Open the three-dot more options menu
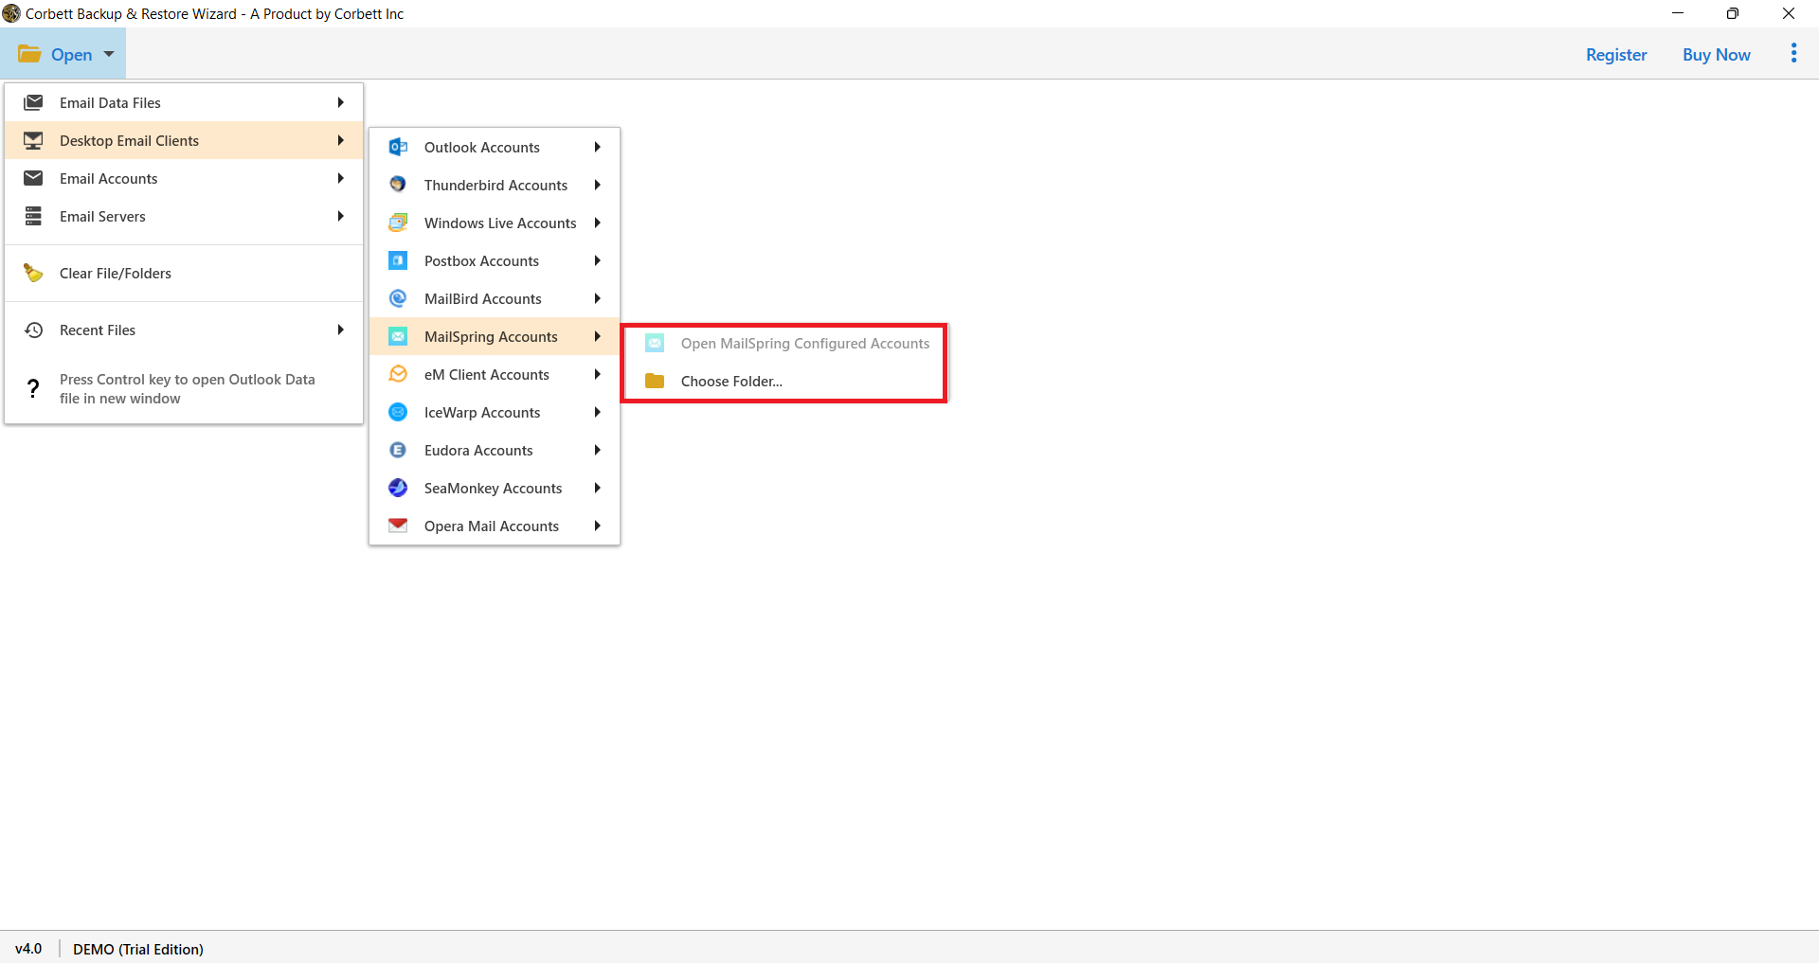The image size is (1819, 963). click(x=1793, y=54)
